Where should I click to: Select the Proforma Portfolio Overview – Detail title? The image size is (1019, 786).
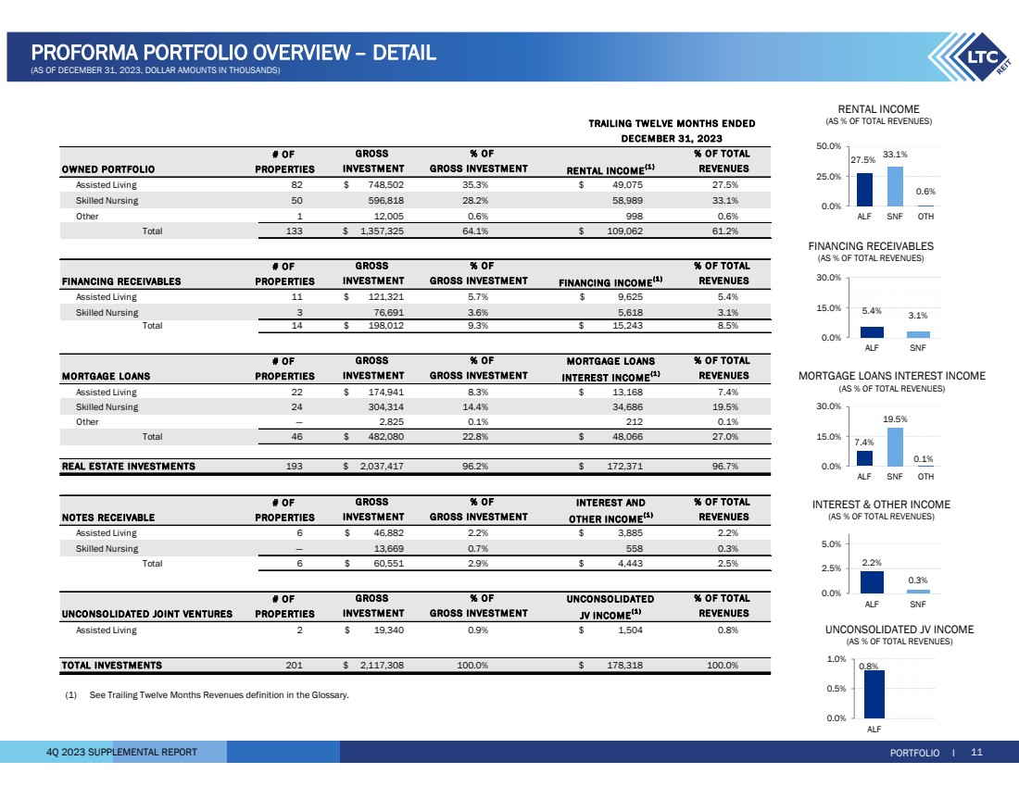[233, 53]
